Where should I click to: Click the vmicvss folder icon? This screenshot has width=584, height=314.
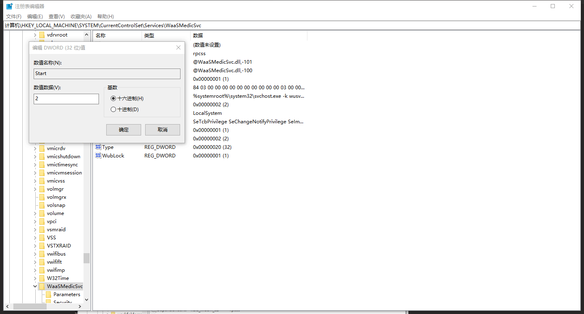click(42, 181)
